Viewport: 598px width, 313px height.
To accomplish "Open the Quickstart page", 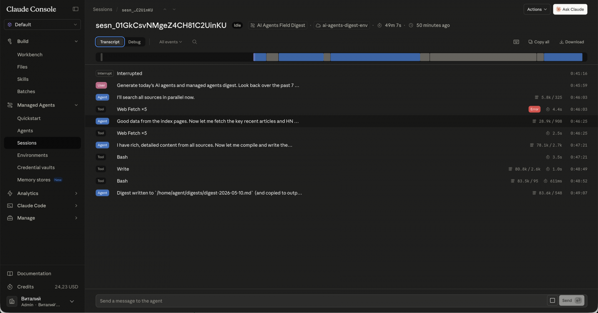I will pyautogui.click(x=29, y=118).
